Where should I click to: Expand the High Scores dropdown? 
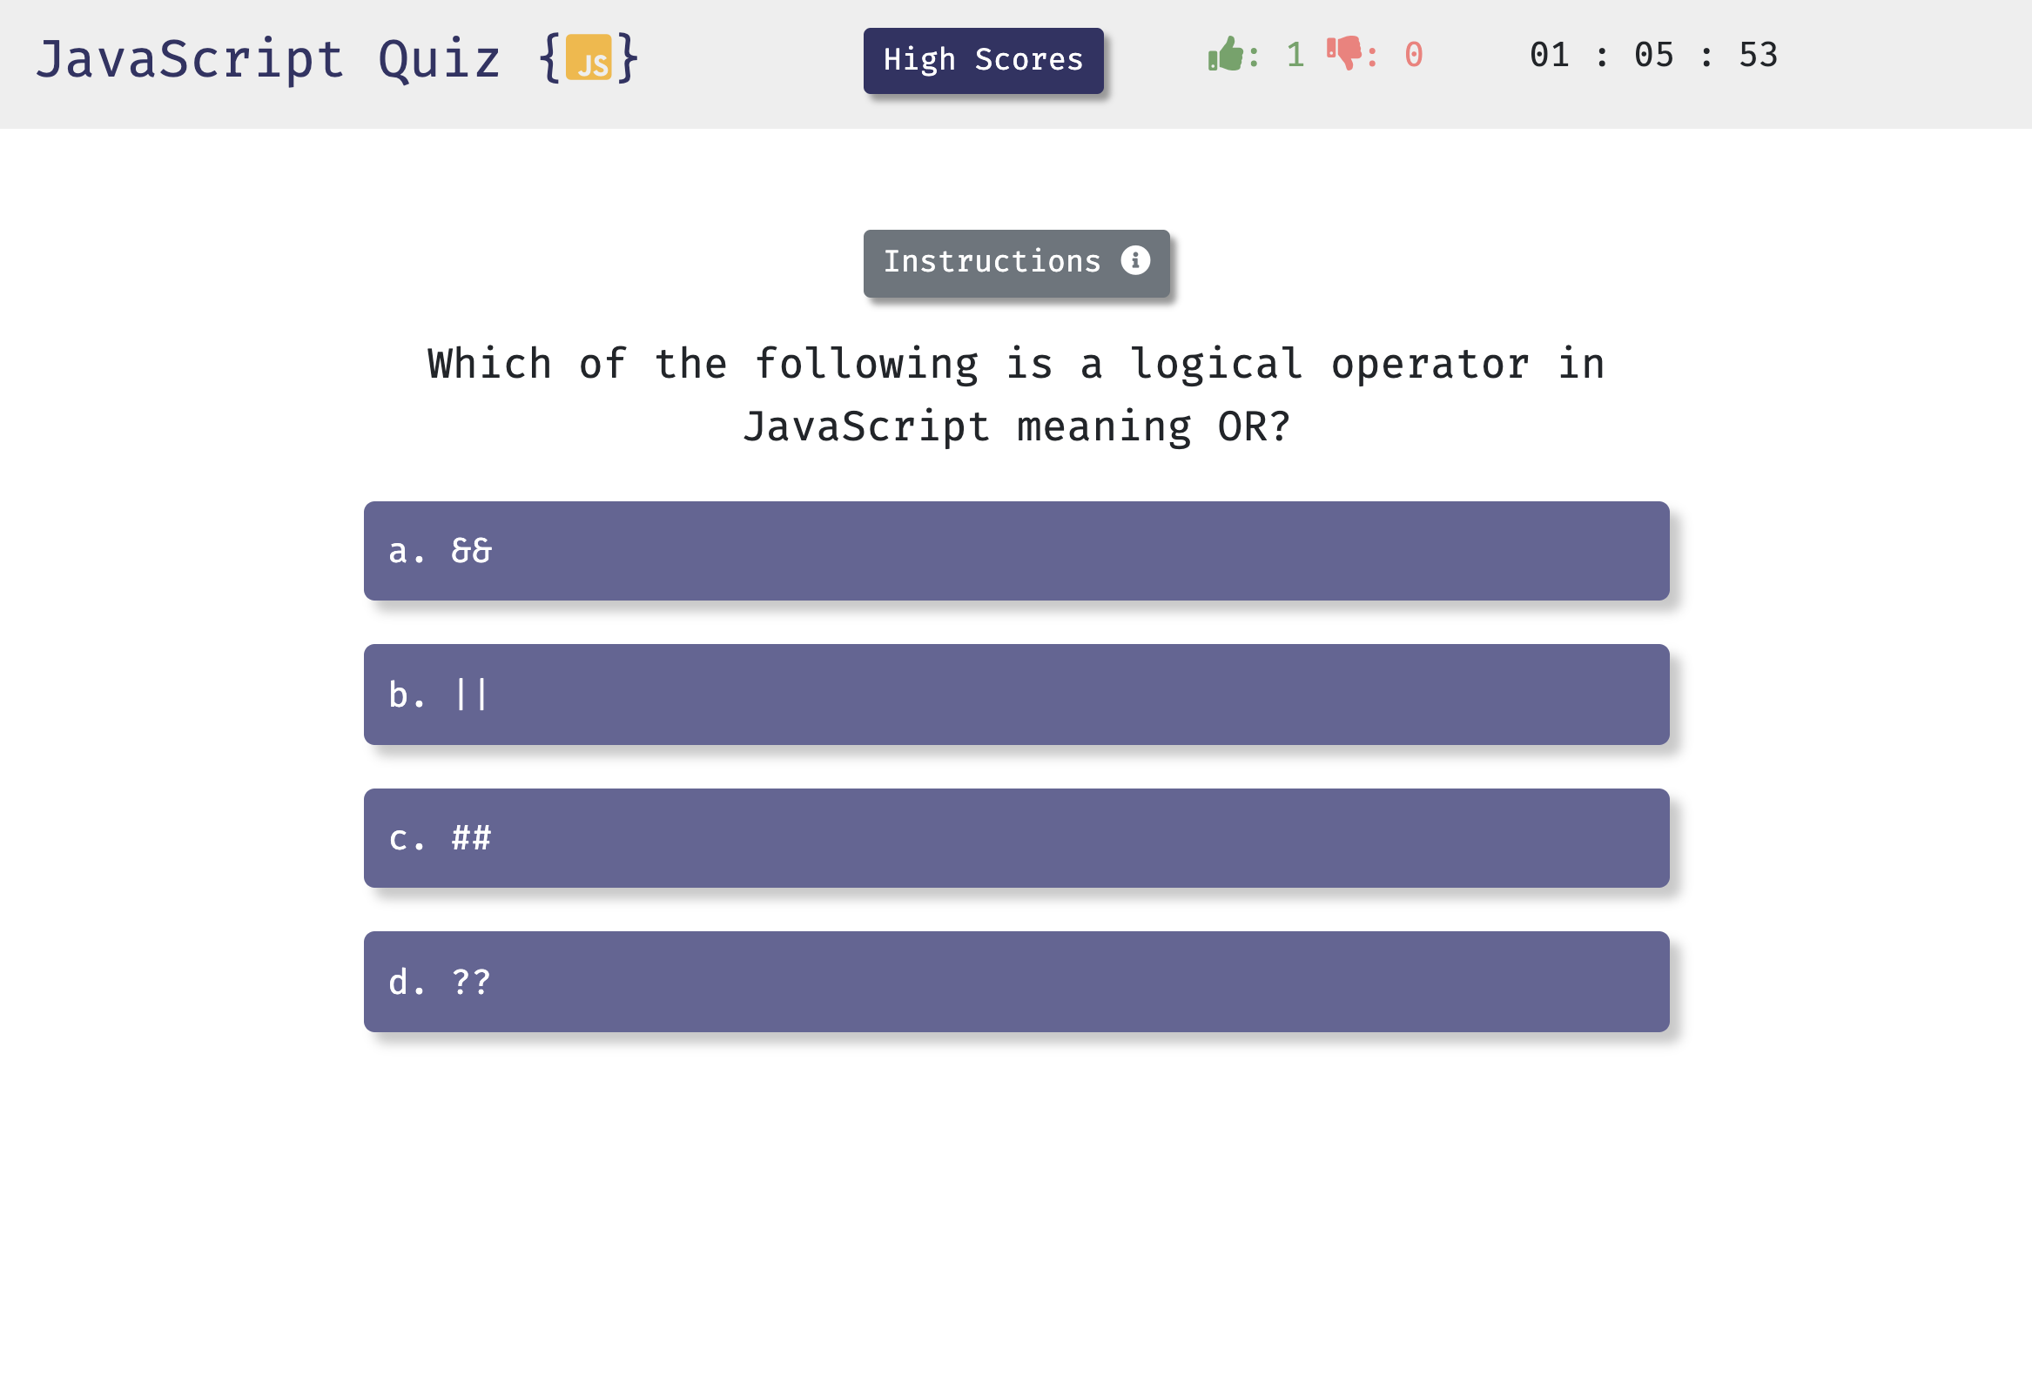pyautogui.click(x=984, y=58)
